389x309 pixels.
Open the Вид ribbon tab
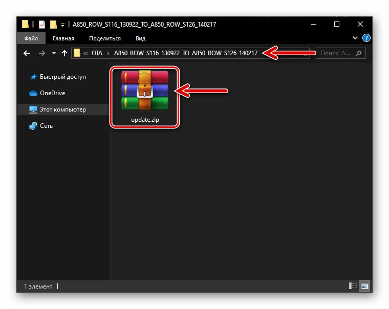(140, 38)
